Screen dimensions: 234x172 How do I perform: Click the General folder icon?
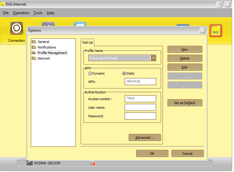tap(34, 41)
